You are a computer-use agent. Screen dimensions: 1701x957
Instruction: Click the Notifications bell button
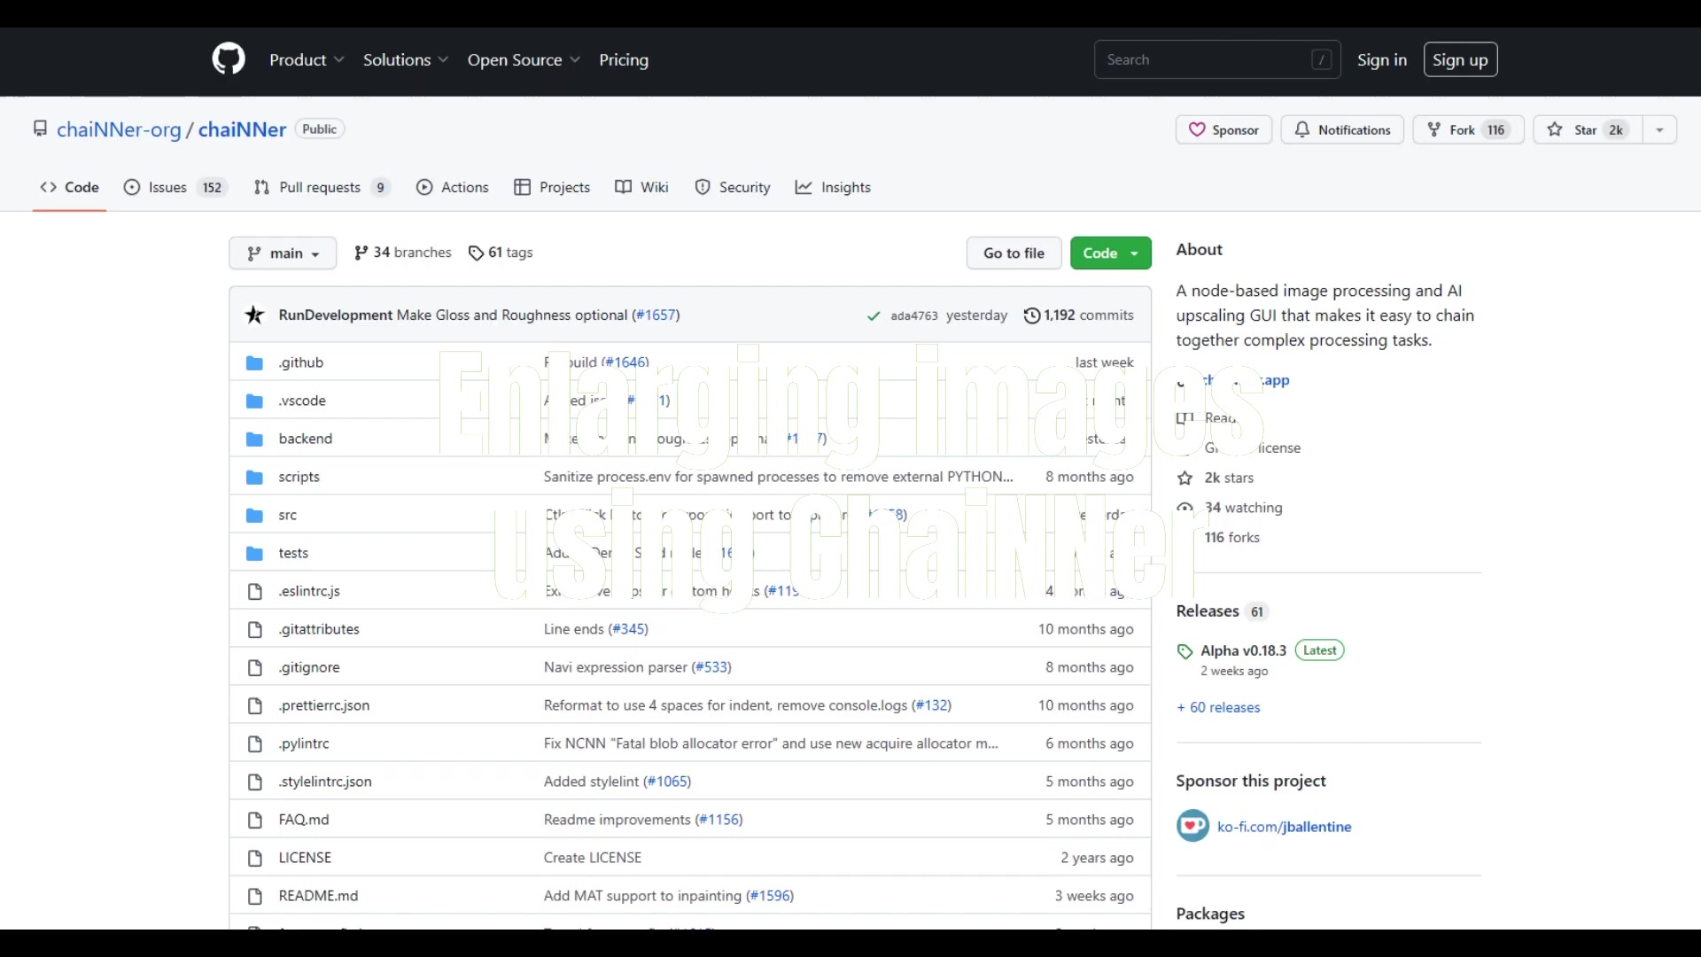1342,129
